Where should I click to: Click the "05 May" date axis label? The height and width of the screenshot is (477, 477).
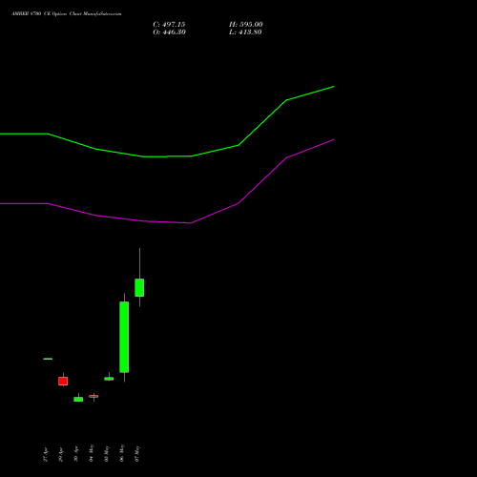point(107,453)
